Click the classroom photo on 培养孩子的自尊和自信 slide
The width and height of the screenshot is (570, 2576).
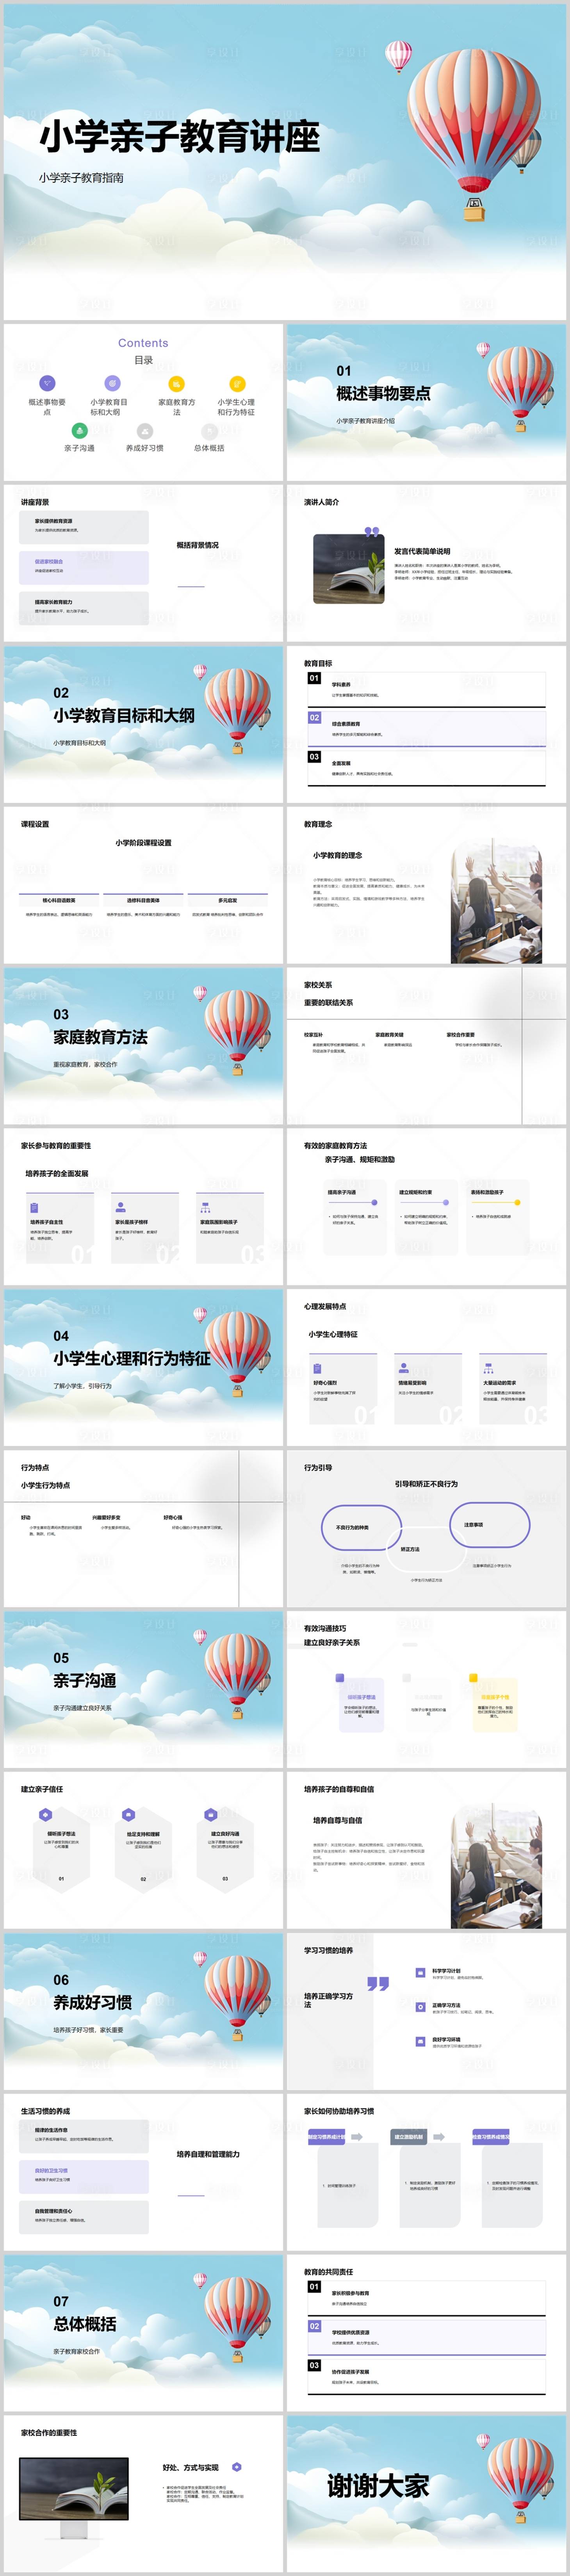[x=496, y=1866]
